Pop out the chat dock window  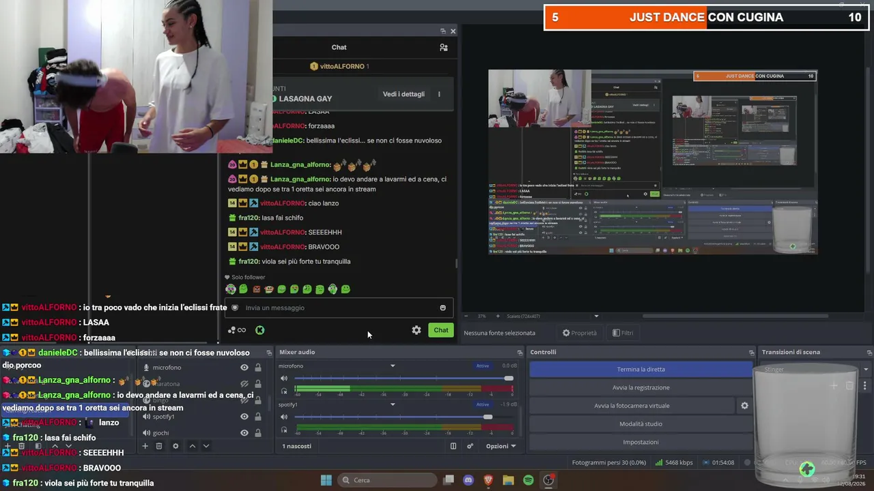442,31
